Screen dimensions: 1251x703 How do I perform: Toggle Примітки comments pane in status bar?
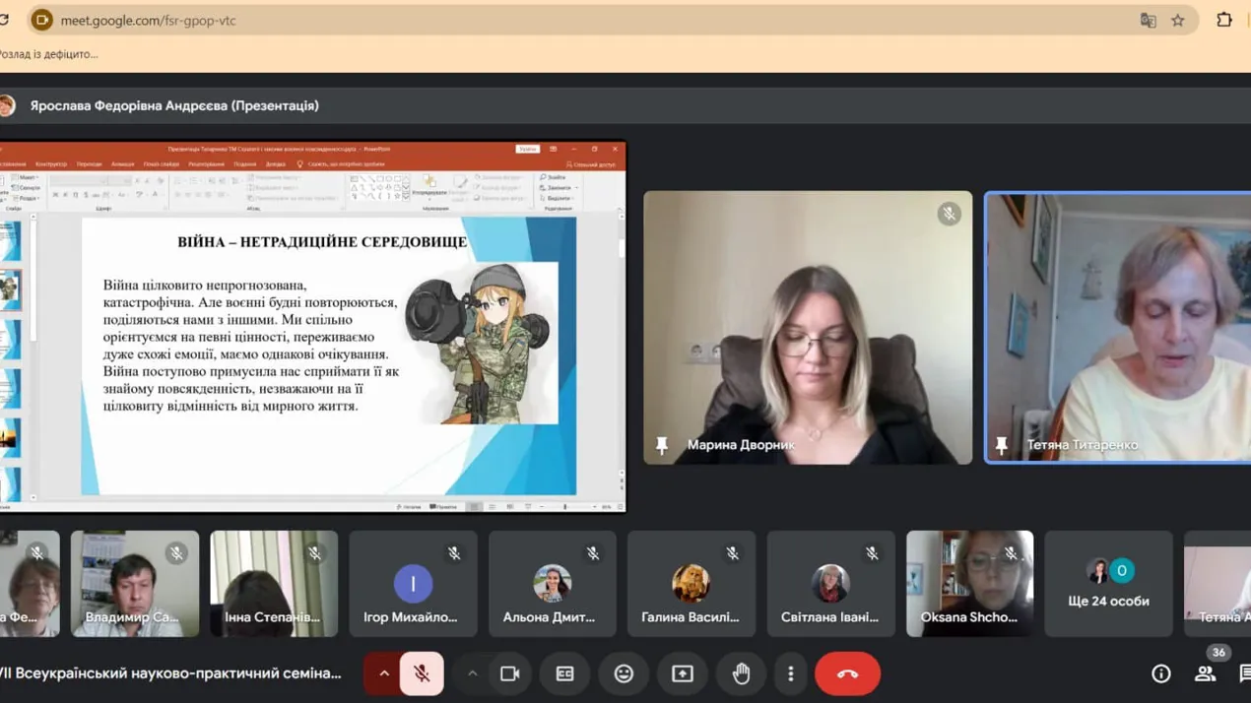[x=444, y=507]
